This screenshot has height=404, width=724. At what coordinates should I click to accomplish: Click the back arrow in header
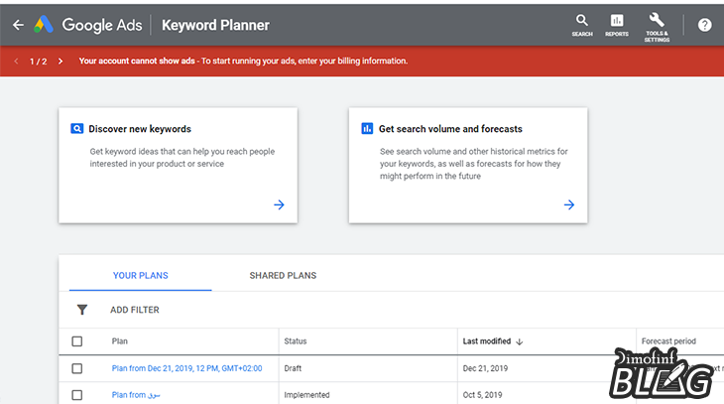pyautogui.click(x=18, y=25)
